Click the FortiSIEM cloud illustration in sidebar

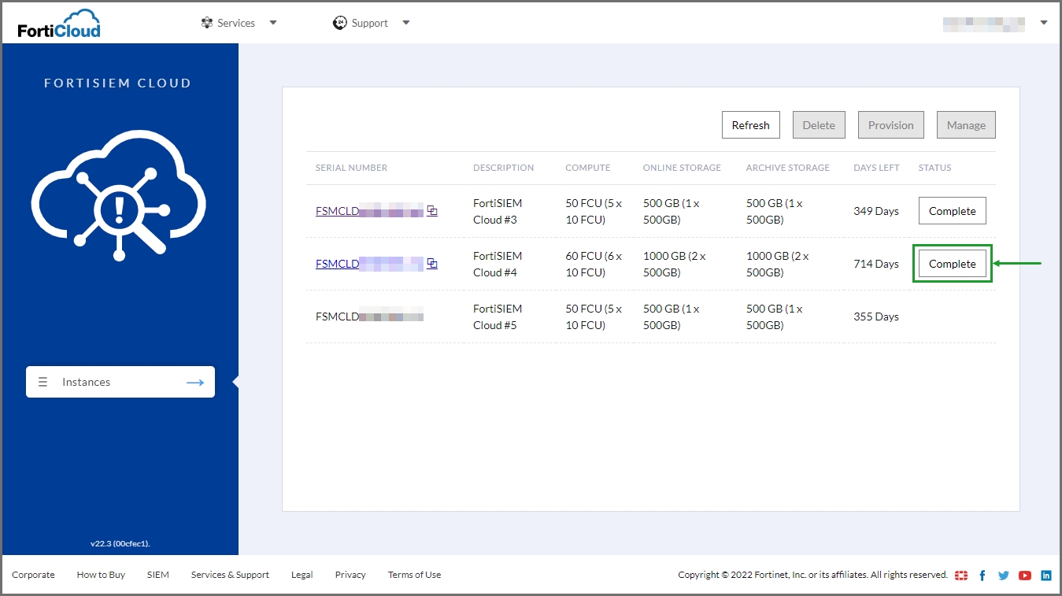[119, 195]
